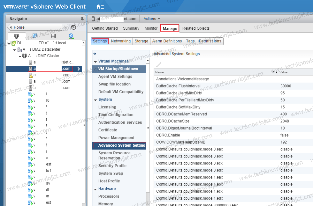The height and width of the screenshot is (206, 313).
Task: Click the DMZ Cluster icon
Action: (x=24, y=56)
